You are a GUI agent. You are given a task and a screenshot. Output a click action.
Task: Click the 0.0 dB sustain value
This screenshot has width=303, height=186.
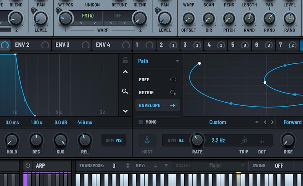[x=61, y=122]
